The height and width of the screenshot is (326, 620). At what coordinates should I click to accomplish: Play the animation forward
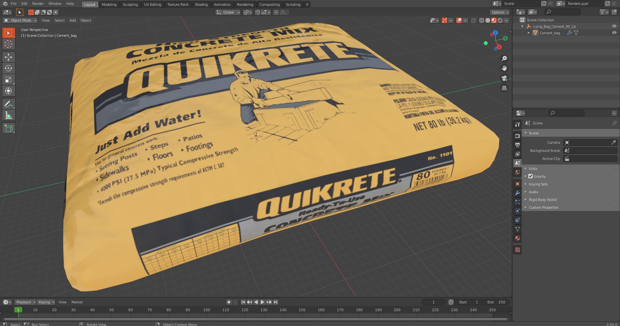262,302
